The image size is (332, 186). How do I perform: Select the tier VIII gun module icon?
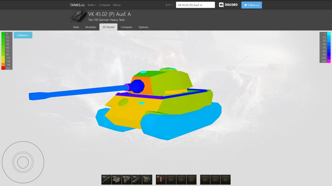(106, 180)
